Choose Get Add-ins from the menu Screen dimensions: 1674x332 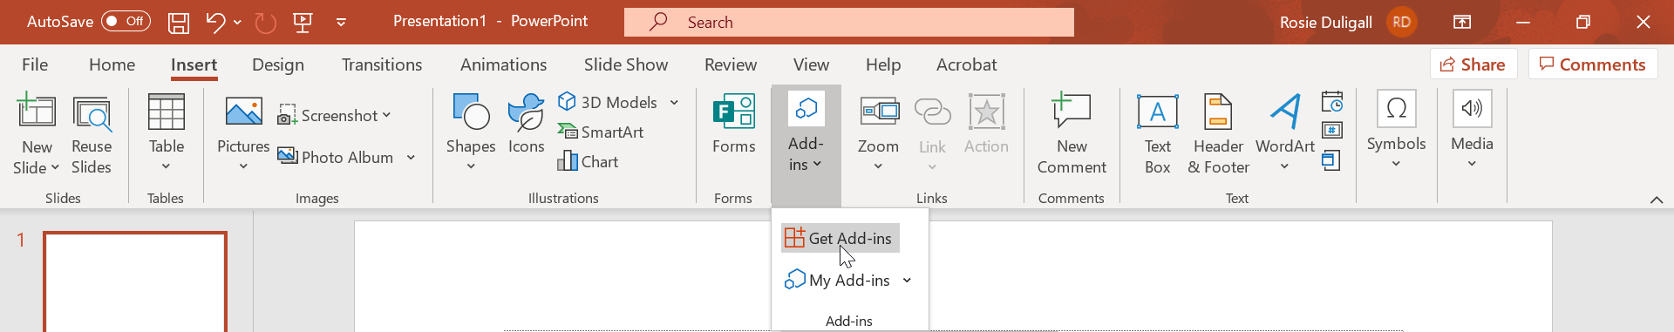840,238
